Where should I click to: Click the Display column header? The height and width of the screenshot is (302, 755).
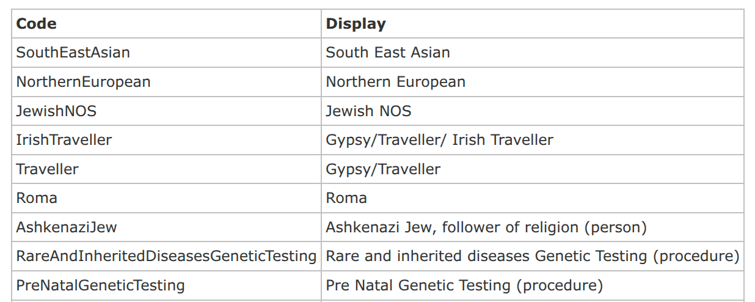pyautogui.click(x=356, y=24)
